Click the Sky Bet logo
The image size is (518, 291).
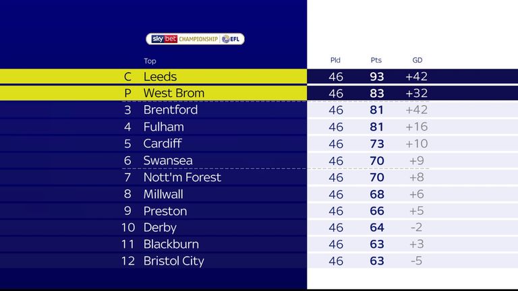[x=165, y=39]
